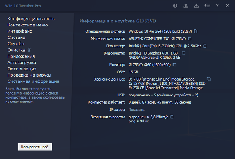Viewport: 235px width, 159px height.
Task: Click the Intel Core i5-7300HQ CPU text
Action: (x=165, y=46)
